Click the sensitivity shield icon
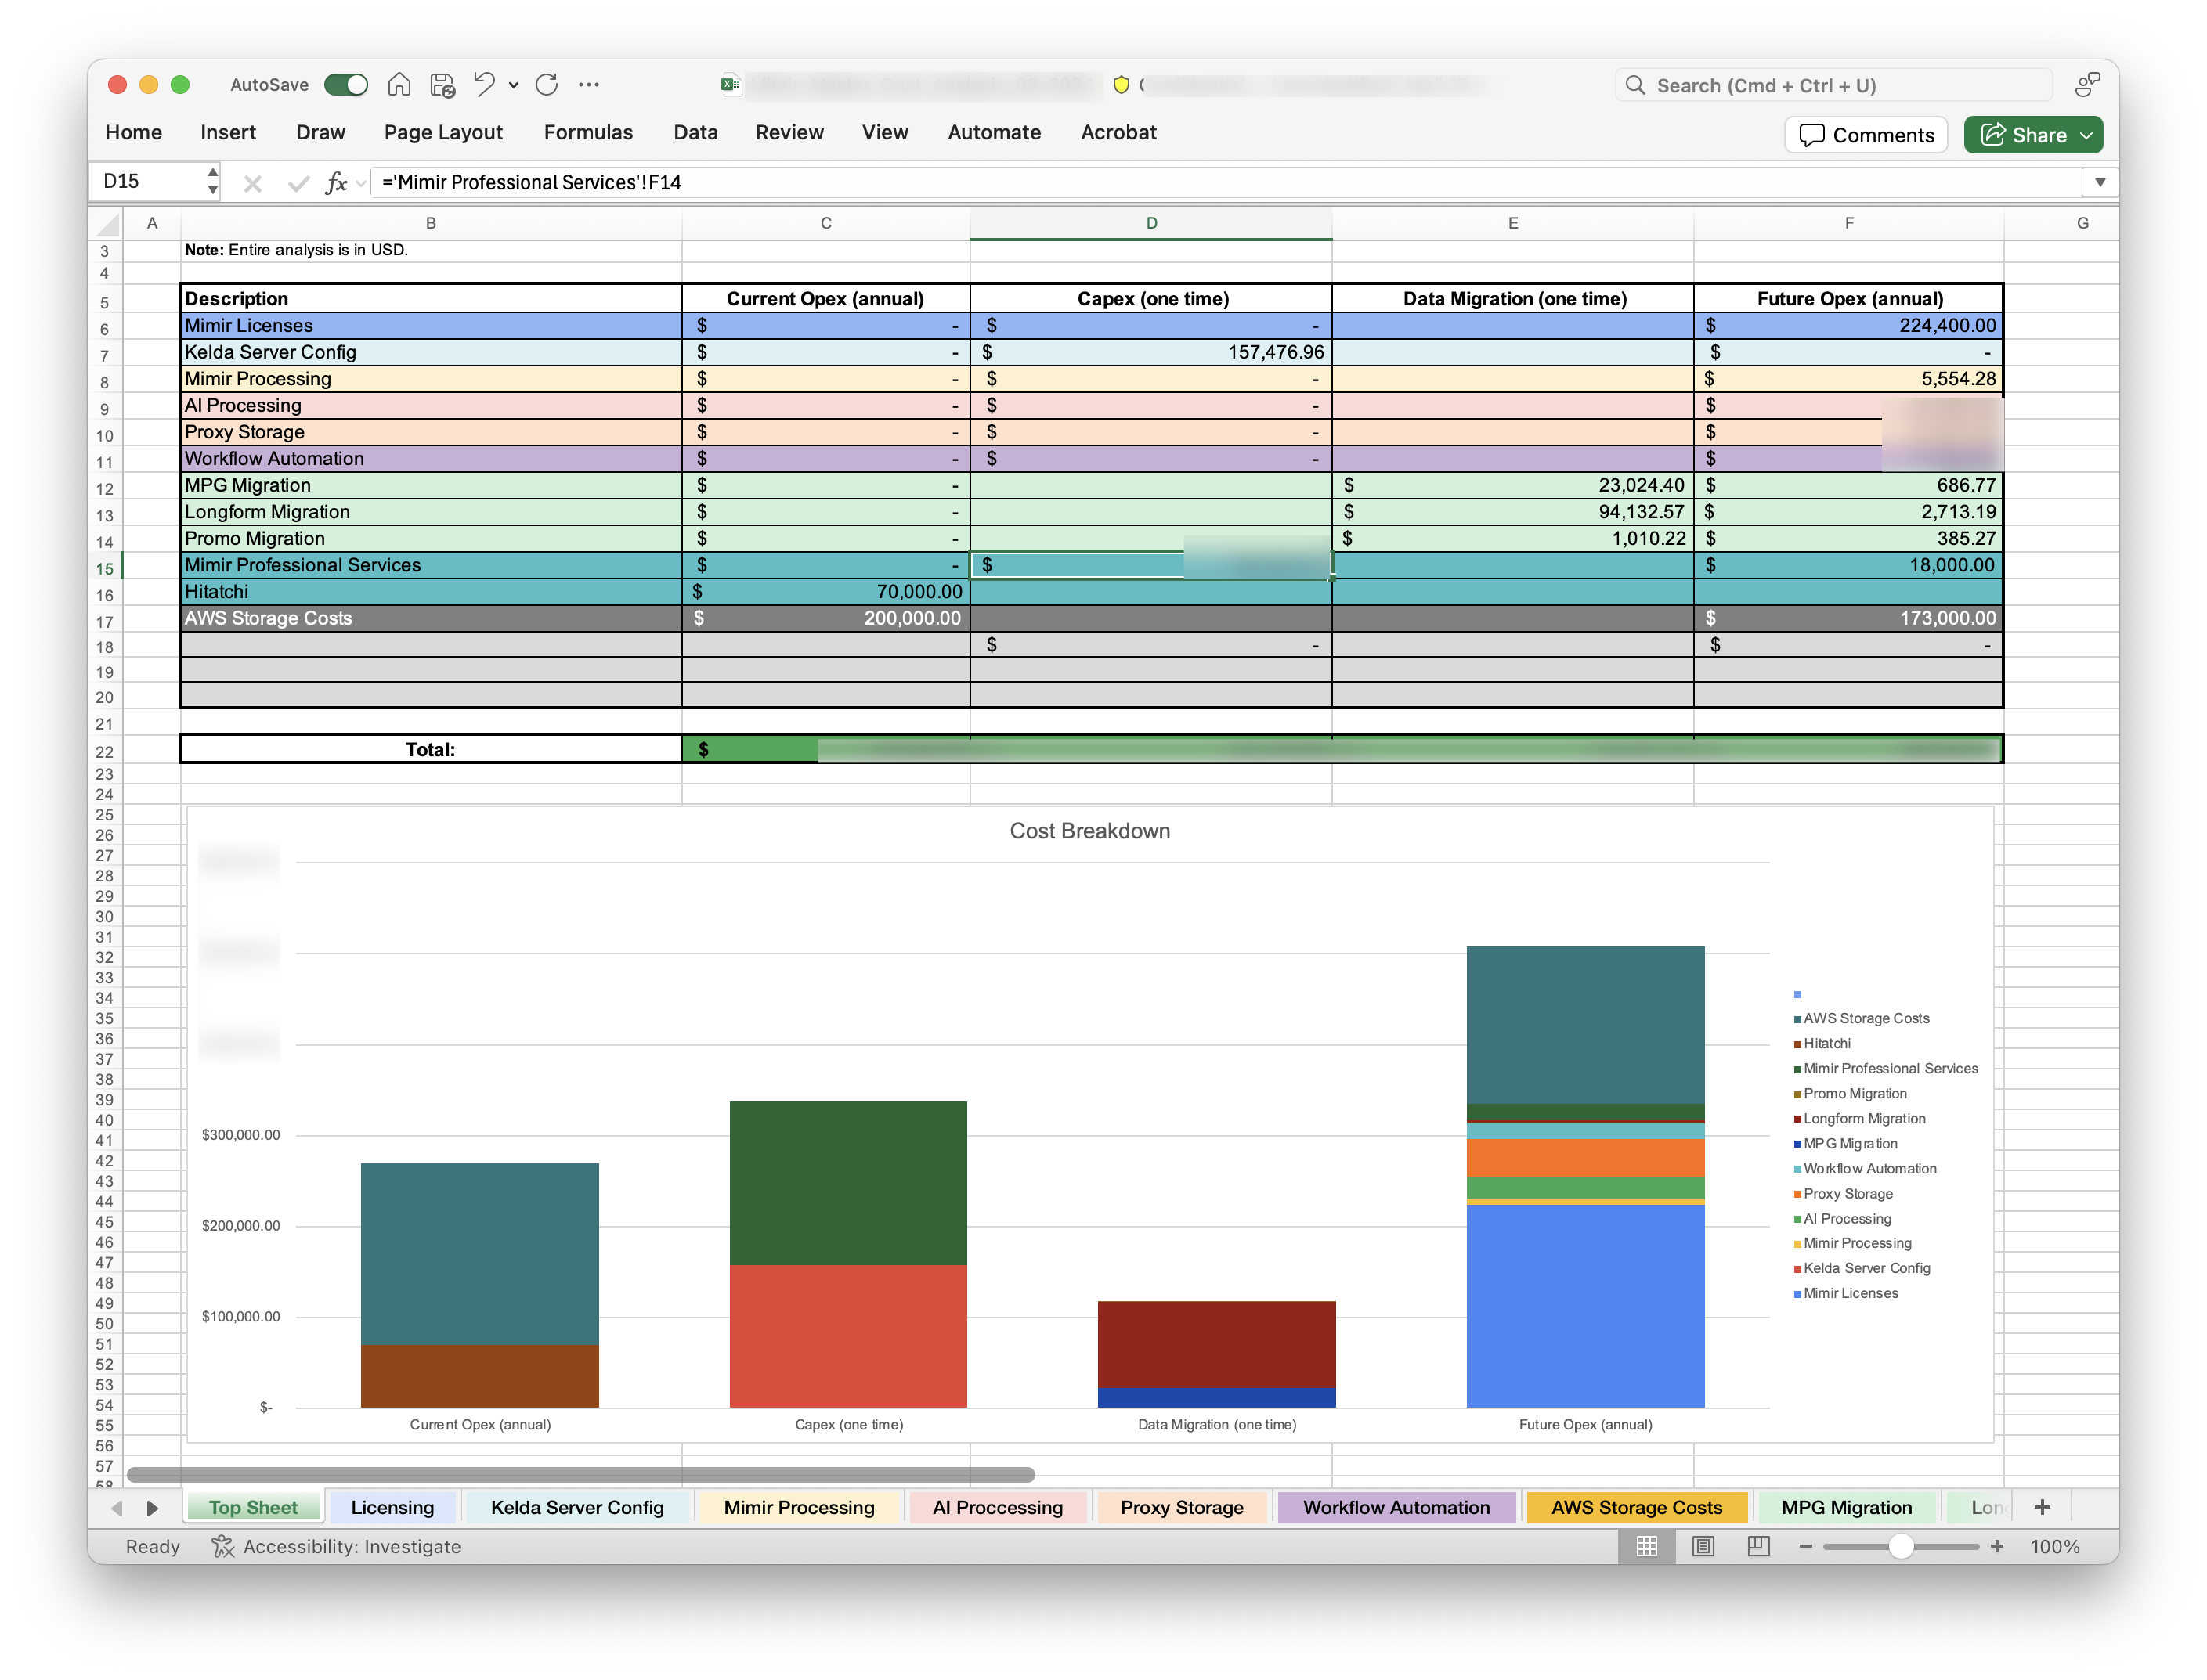Screen dimensions: 2207x1680 pos(1121,85)
